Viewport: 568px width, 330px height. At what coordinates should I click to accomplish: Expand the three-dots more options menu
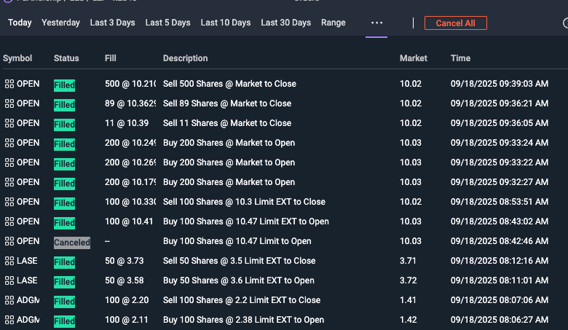pyautogui.click(x=376, y=23)
